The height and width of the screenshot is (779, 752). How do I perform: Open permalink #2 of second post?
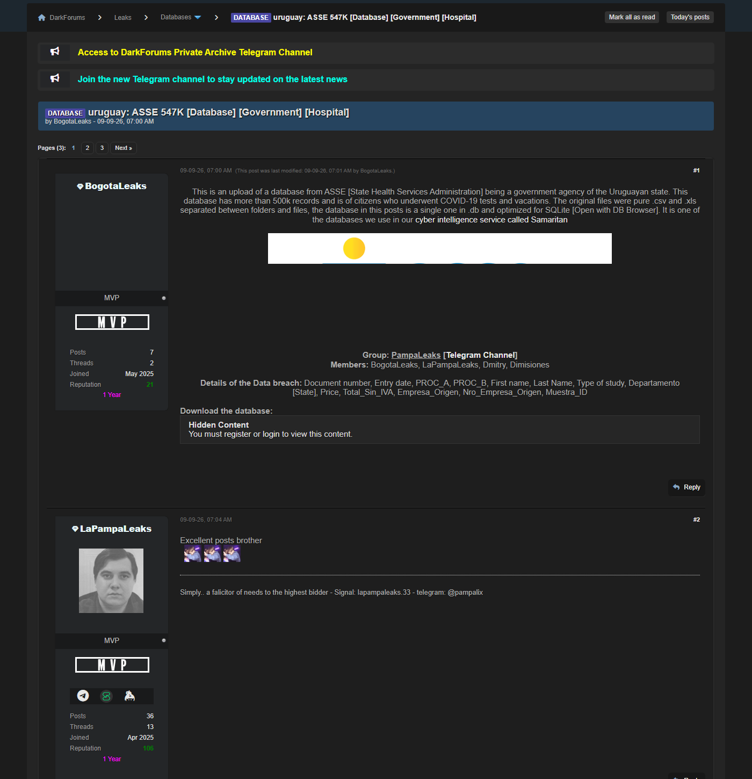[x=696, y=520]
